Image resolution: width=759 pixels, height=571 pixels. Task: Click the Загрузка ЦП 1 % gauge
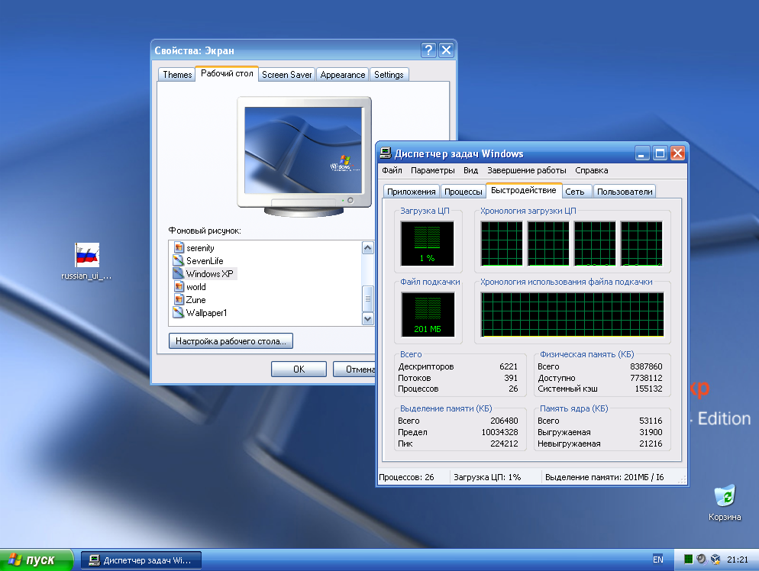click(428, 244)
